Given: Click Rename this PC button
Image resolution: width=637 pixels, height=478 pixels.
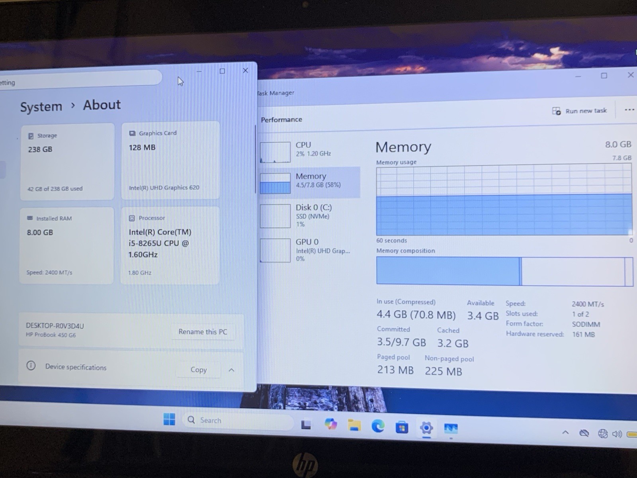Looking at the screenshot, I should tap(203, 332).
